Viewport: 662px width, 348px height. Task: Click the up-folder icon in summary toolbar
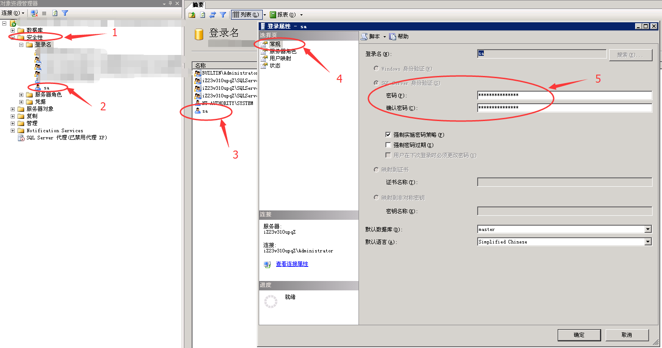(192, 15)
